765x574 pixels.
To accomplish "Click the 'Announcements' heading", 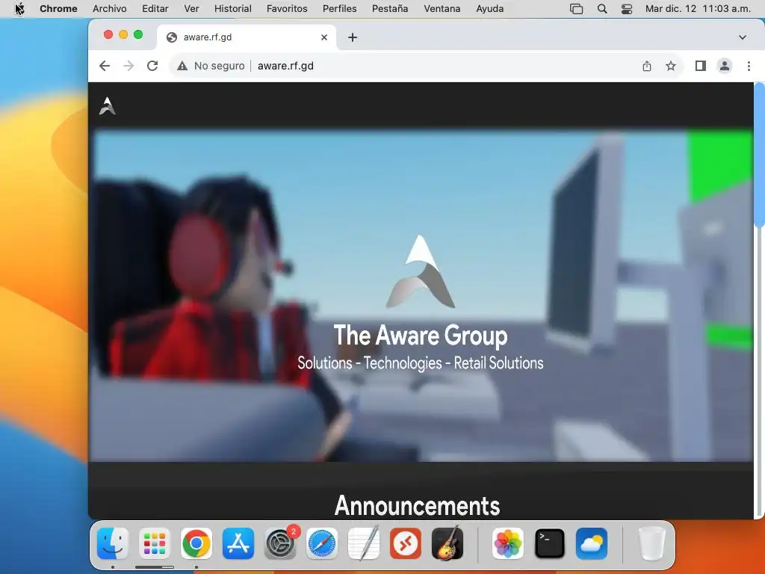I will click(417, 506).
